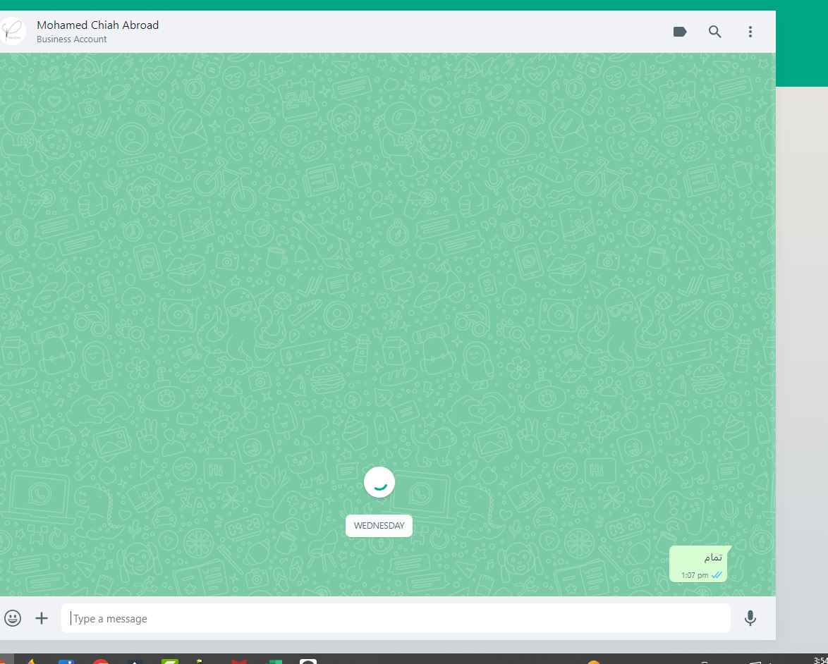Image resolution: width=828 pixels, height=664 pixels.
Task: Search messages with the magnifier icon
Action: tap(714, 32)
